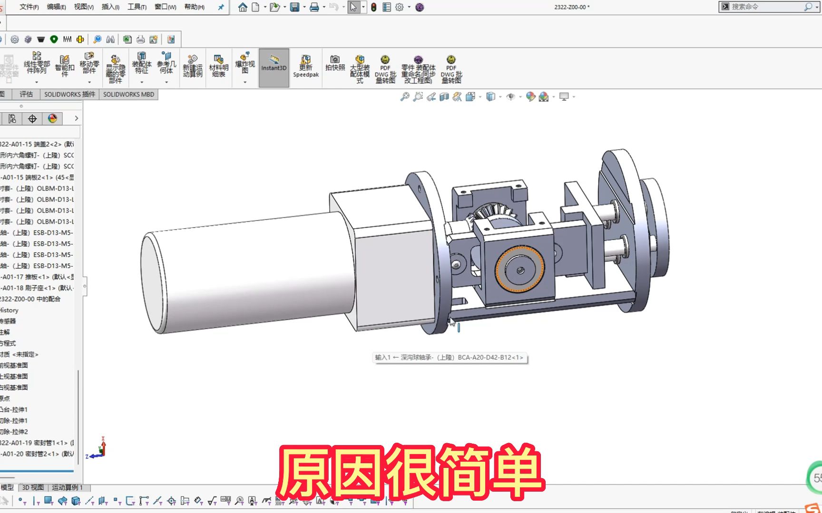Open the 工具 (Tools) menu
Image resolution: width=822 pixels, height=513 pixels.
(x=137, y=7)
